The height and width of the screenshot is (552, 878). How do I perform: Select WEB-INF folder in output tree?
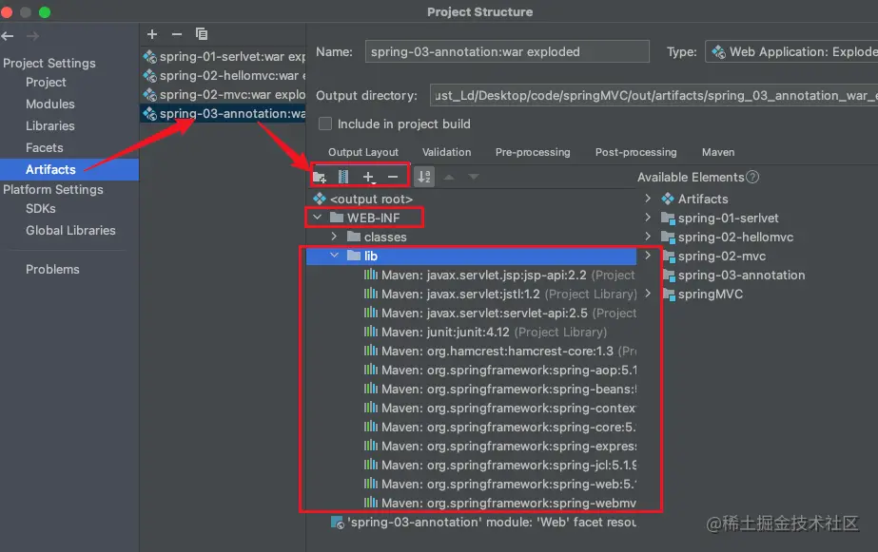[373, 219]
